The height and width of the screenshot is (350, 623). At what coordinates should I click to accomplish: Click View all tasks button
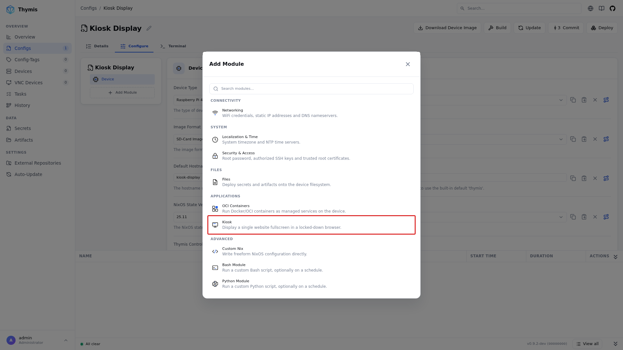(x=588, y=344)
